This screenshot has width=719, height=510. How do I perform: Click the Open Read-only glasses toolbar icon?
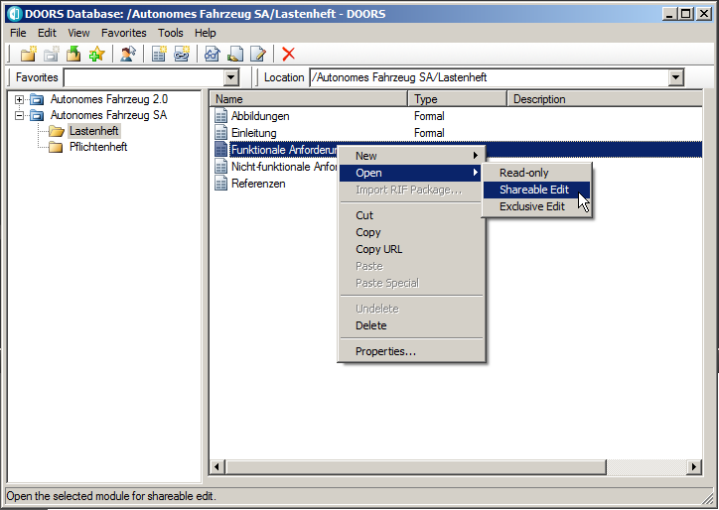(213, 55)
